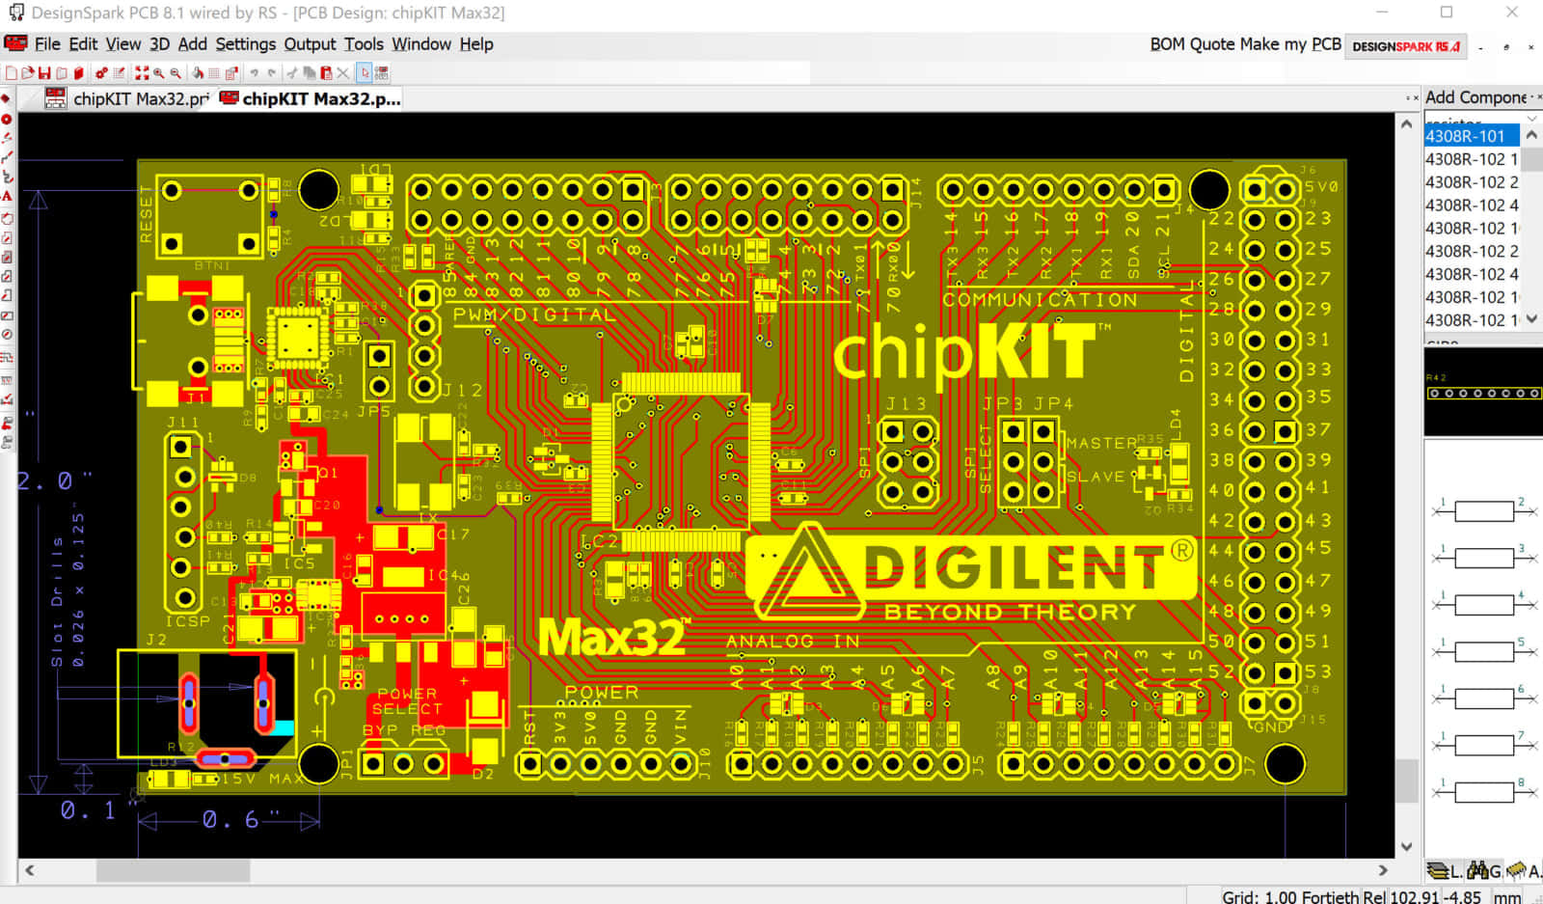The height and width of the screenshot is (904, 1543).
Task: Click the Layers tab icon at bottom right
Action: pos(1444,871)
